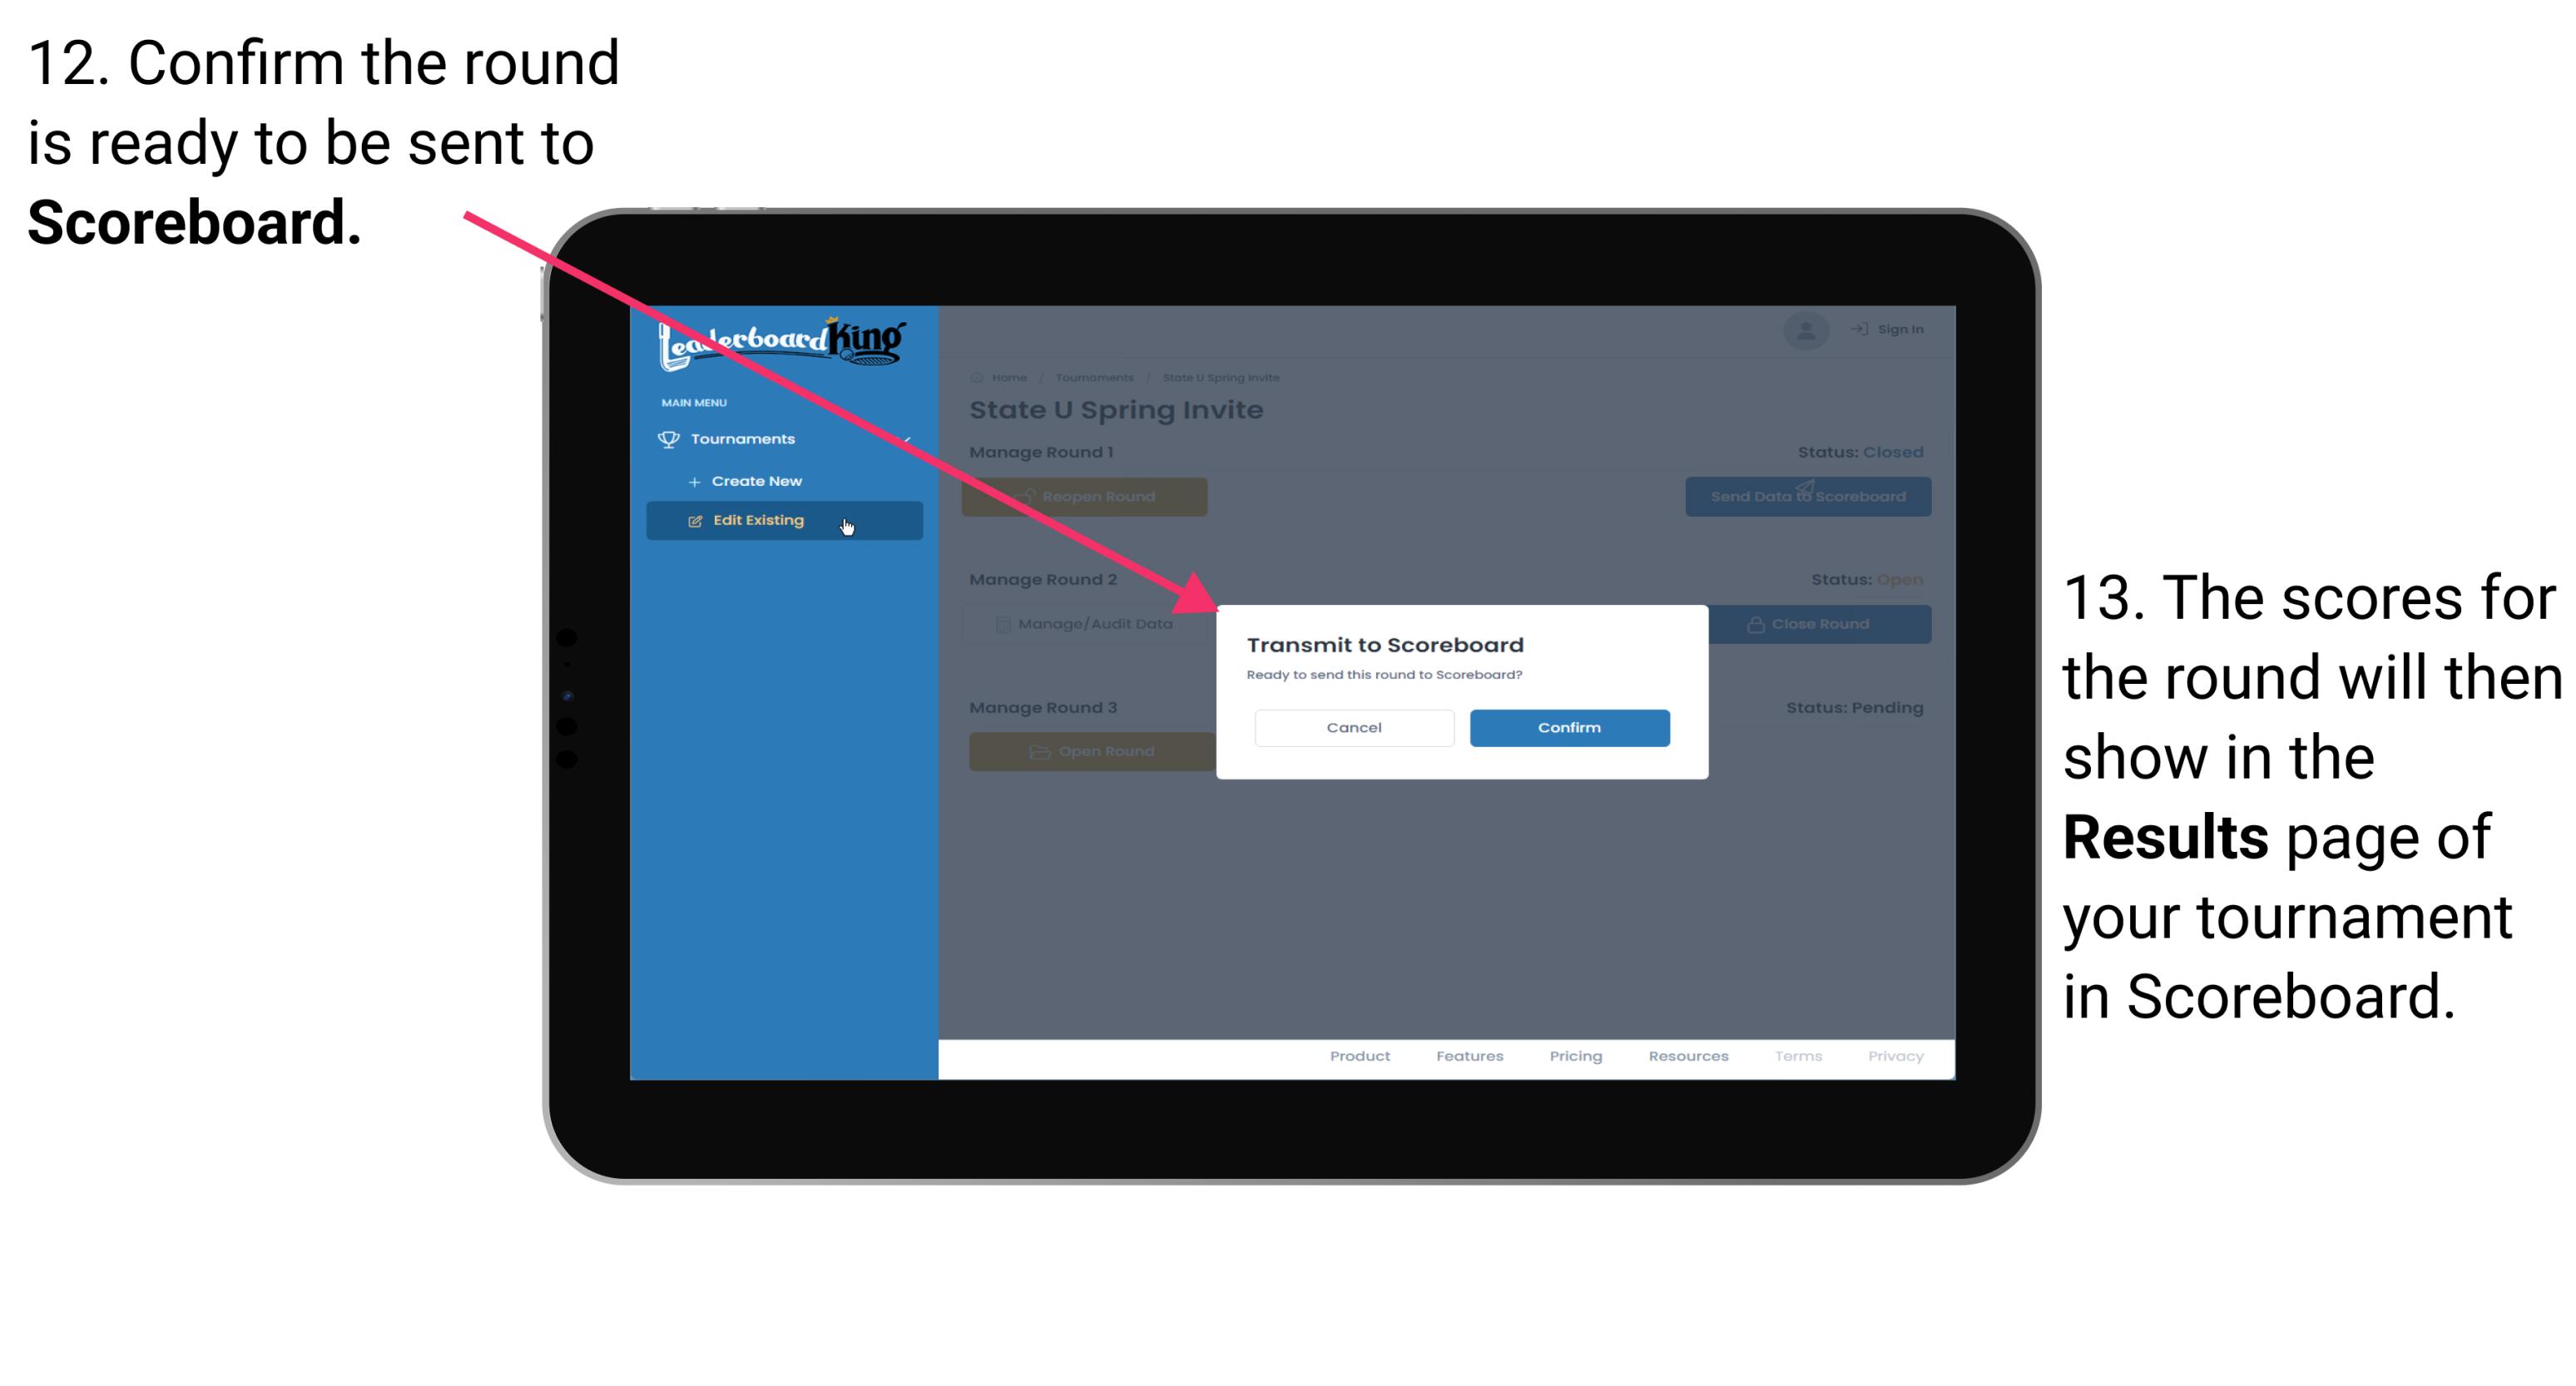The image size is (2576, 1386).
Task: Click the Resources footer link
Action: tap(1682, 1062)
